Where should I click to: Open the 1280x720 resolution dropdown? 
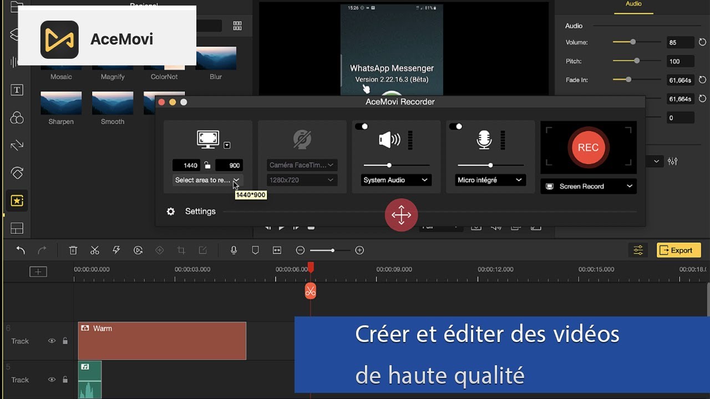(x=302, y=180)
